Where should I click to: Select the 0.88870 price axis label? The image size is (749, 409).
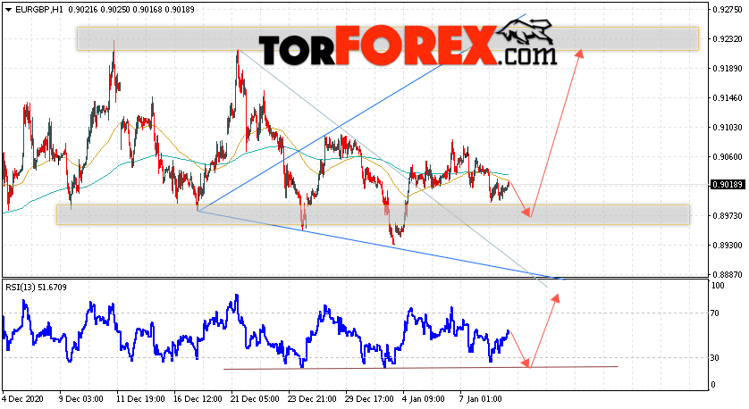(728, 275)
